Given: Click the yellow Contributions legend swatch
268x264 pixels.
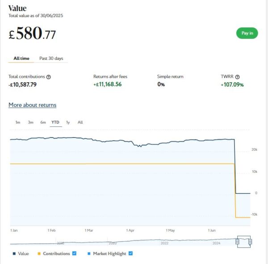Looking at the screenshot, I should click(39, 254).
